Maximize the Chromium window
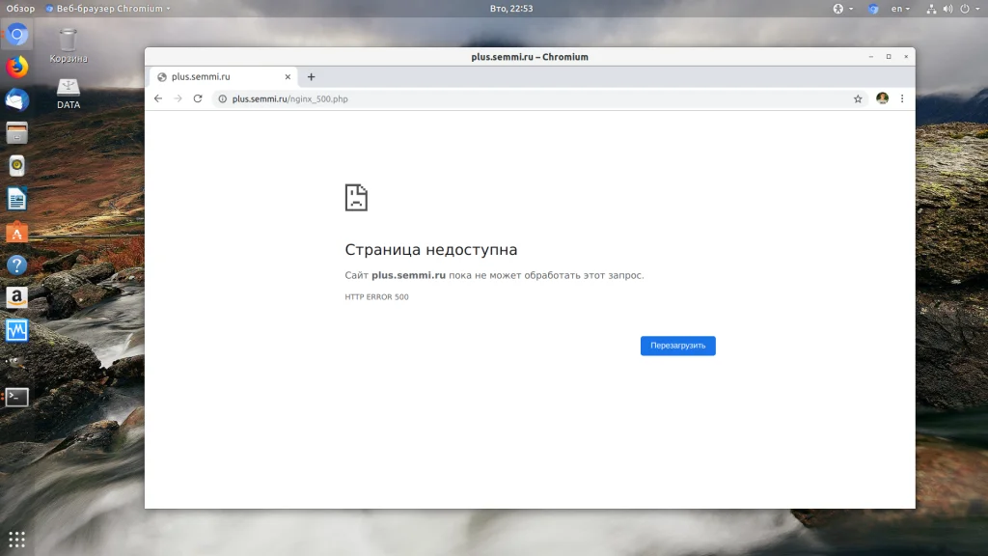This screenshot has height=556, width=988. coord(889,57)
